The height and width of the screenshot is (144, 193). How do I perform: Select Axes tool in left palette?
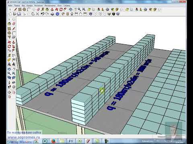[9, 64]
